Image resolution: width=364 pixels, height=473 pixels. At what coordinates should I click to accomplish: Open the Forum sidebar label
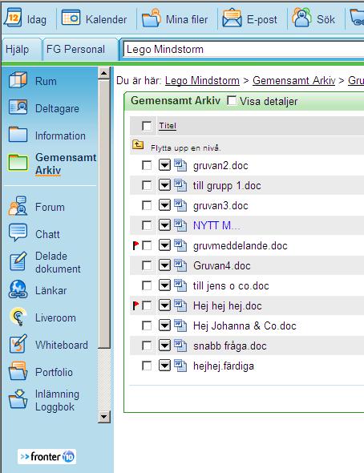pyautogui.click(x=50, y=208)
